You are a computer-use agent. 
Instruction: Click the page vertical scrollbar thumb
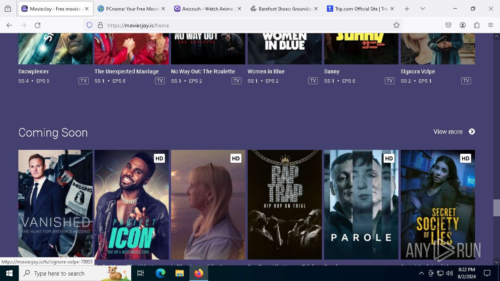pos(496,208)
